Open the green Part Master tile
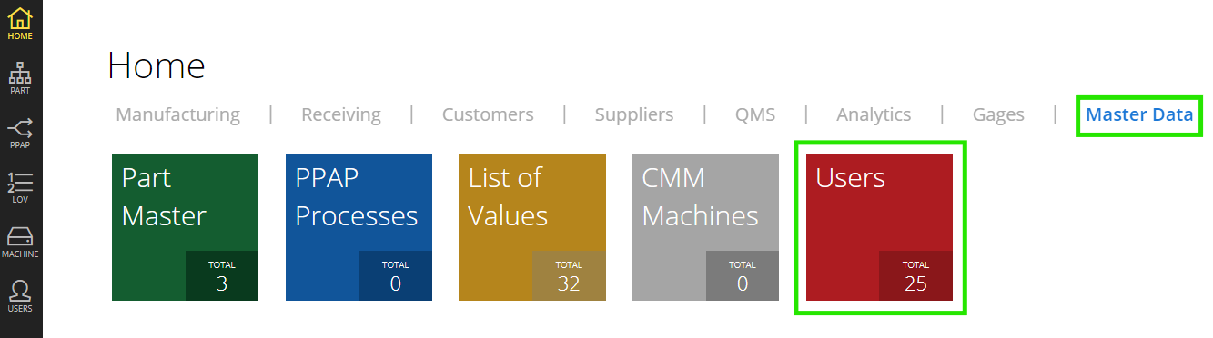 pos(186,227)
